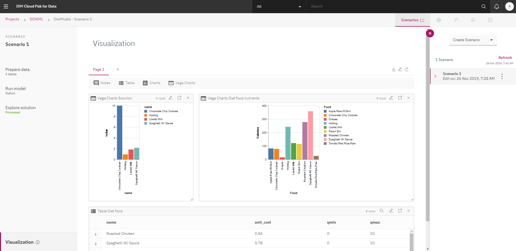Image resolution: width=516 pixels, height=251 pixels.
Task: Click the history icon near Scenarios tab
Action: point(456,20)
